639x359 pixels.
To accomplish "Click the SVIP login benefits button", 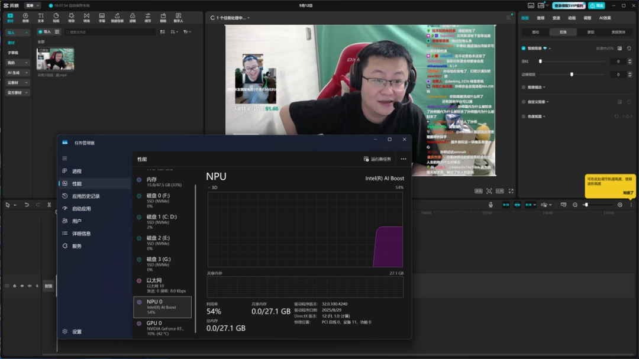I will point(569,6).
